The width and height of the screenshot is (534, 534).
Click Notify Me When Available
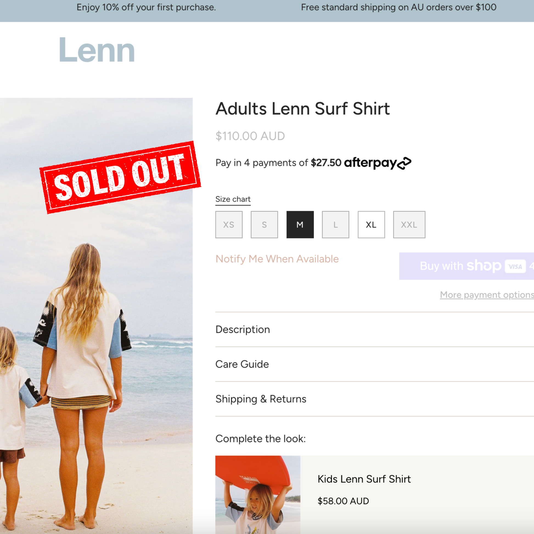(x=277, y=259)
